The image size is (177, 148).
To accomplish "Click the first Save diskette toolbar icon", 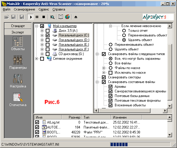I will coord(13,17).
